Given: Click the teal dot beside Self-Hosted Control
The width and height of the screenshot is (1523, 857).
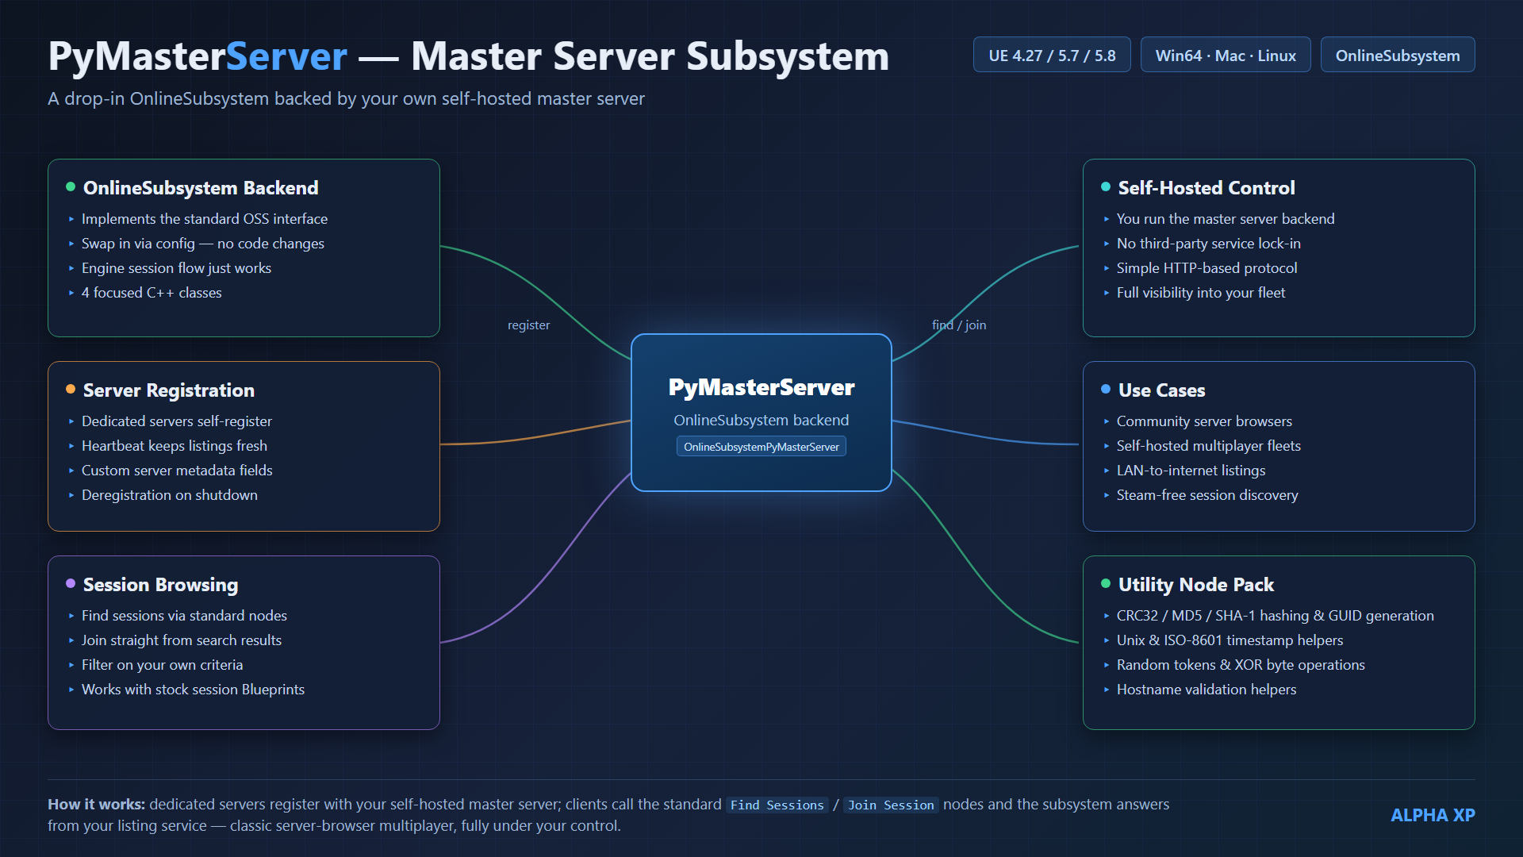Looking at the screenshot, I should click(x=1106, y=187).
